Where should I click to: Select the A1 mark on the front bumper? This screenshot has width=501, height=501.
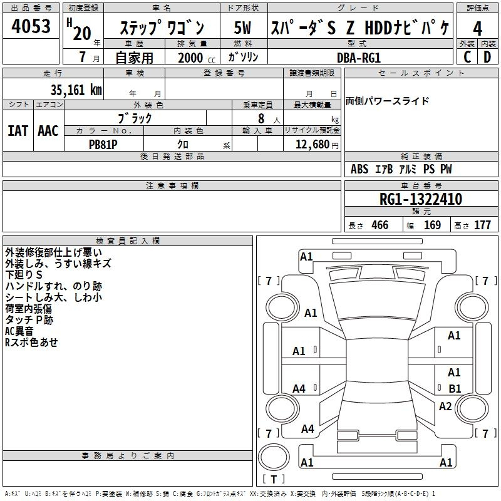point(306,257)
